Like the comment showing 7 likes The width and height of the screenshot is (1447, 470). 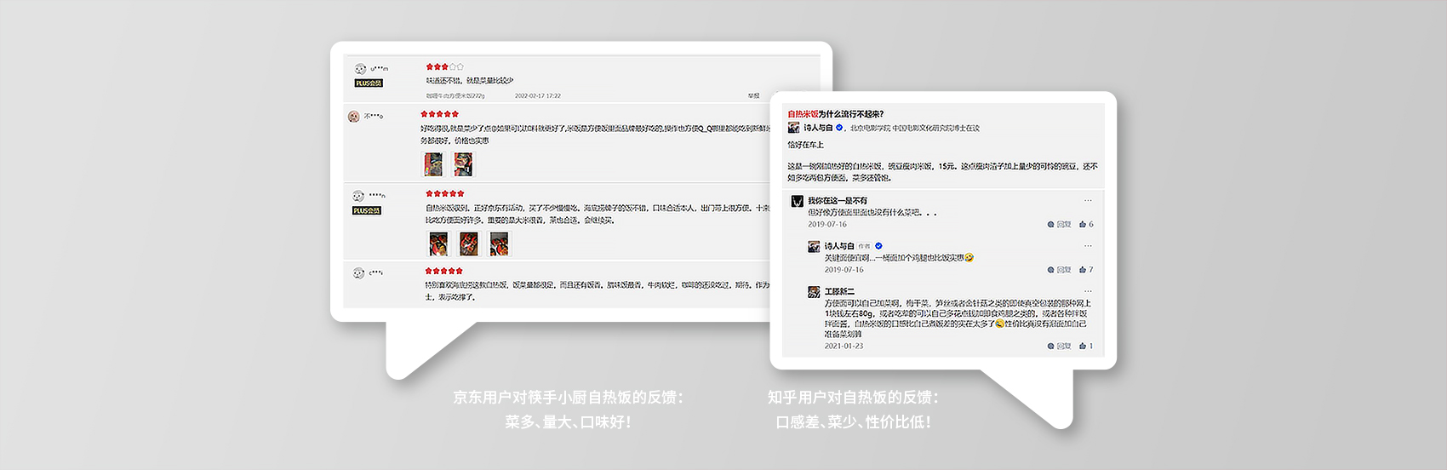[x=1086, y=270]
